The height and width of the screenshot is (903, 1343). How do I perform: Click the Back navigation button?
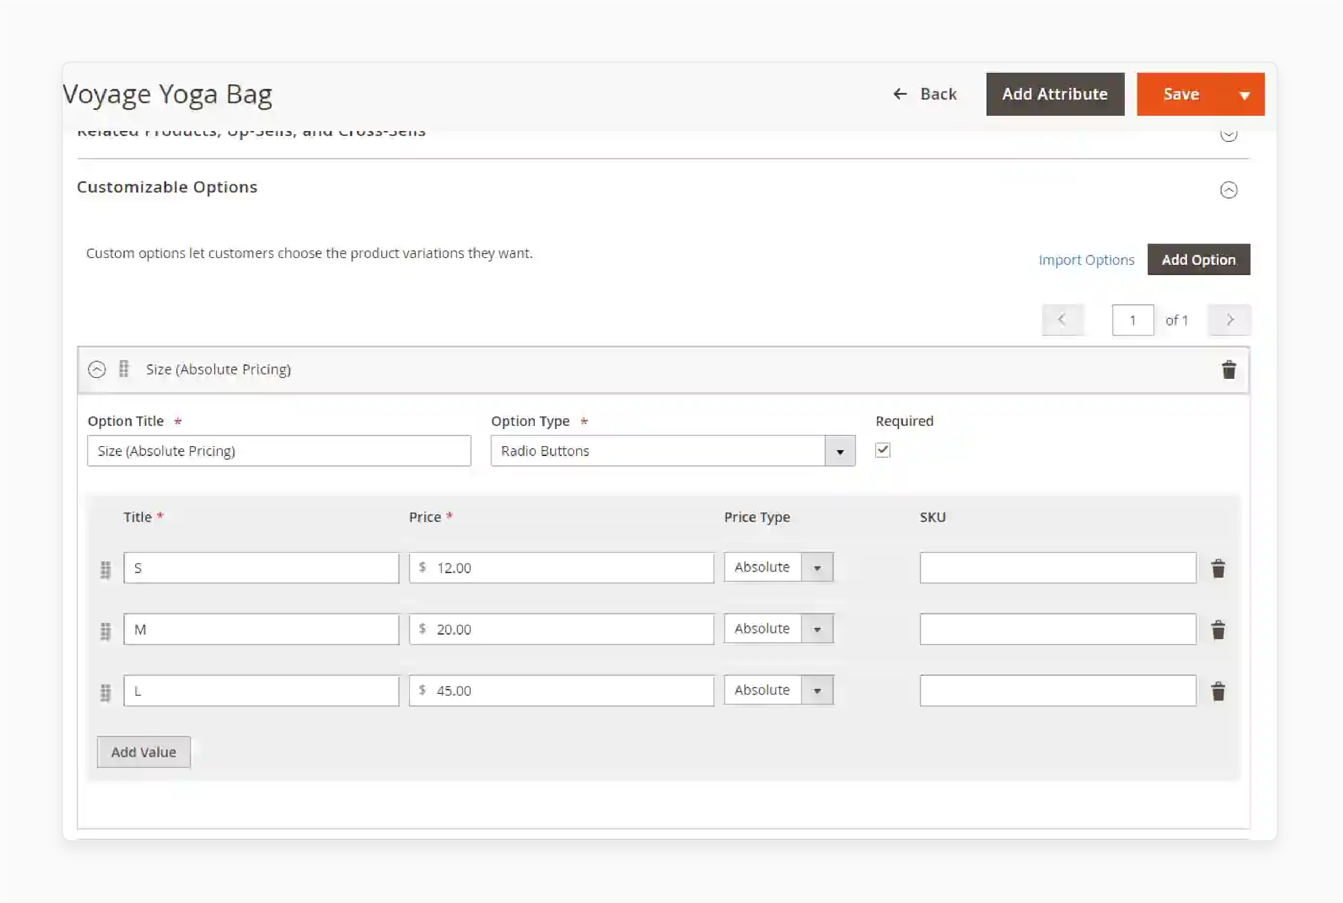(x=925, y=93)
